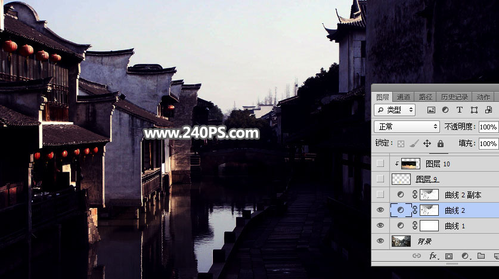Select layer named 图层 9
The width and height of the screenshot is (499, 279).
click(x=427, y=179)
